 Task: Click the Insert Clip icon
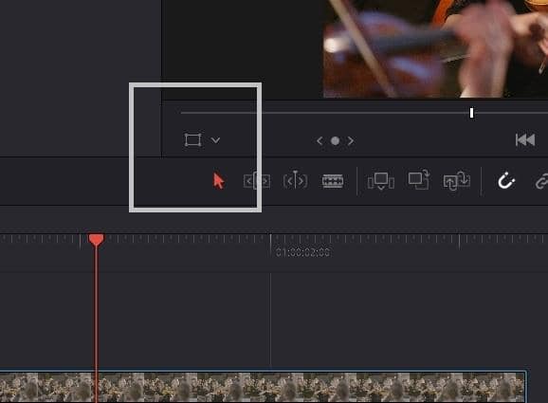pyautogui.click(x=381, y=181)
